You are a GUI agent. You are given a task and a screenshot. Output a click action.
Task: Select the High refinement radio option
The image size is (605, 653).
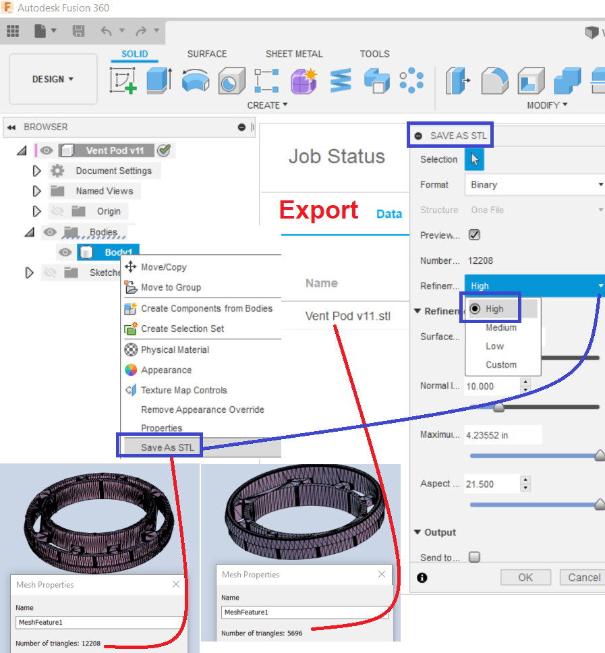[x=475, y=308]
